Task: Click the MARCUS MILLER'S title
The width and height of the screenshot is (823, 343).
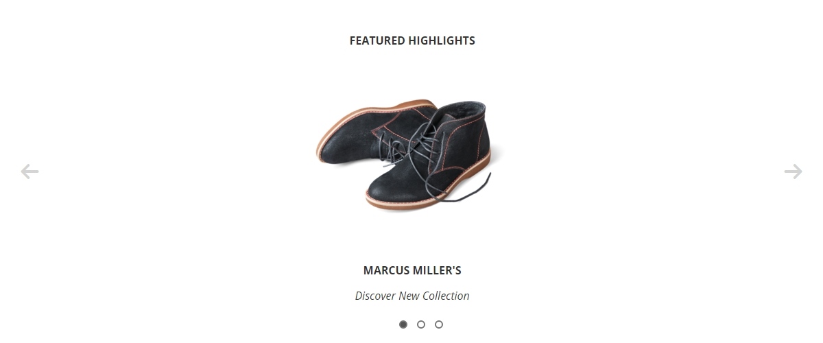Action: point(412,270)
